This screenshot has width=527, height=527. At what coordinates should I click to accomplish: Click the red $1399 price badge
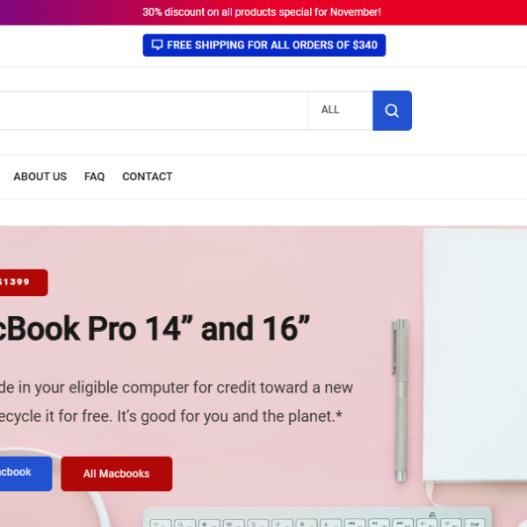(24, 282)
